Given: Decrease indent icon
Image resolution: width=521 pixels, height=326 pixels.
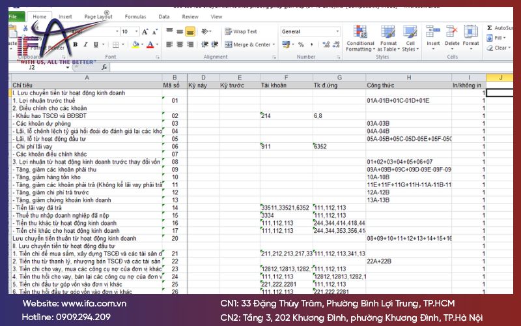Looking at the screenshot, I should point(204,44).
